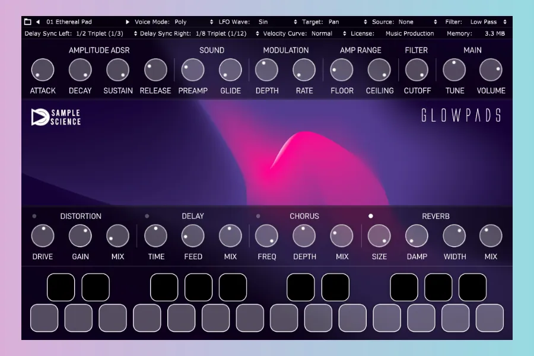Click the Attack knob
Screen dimensions: 534x356
43,70
